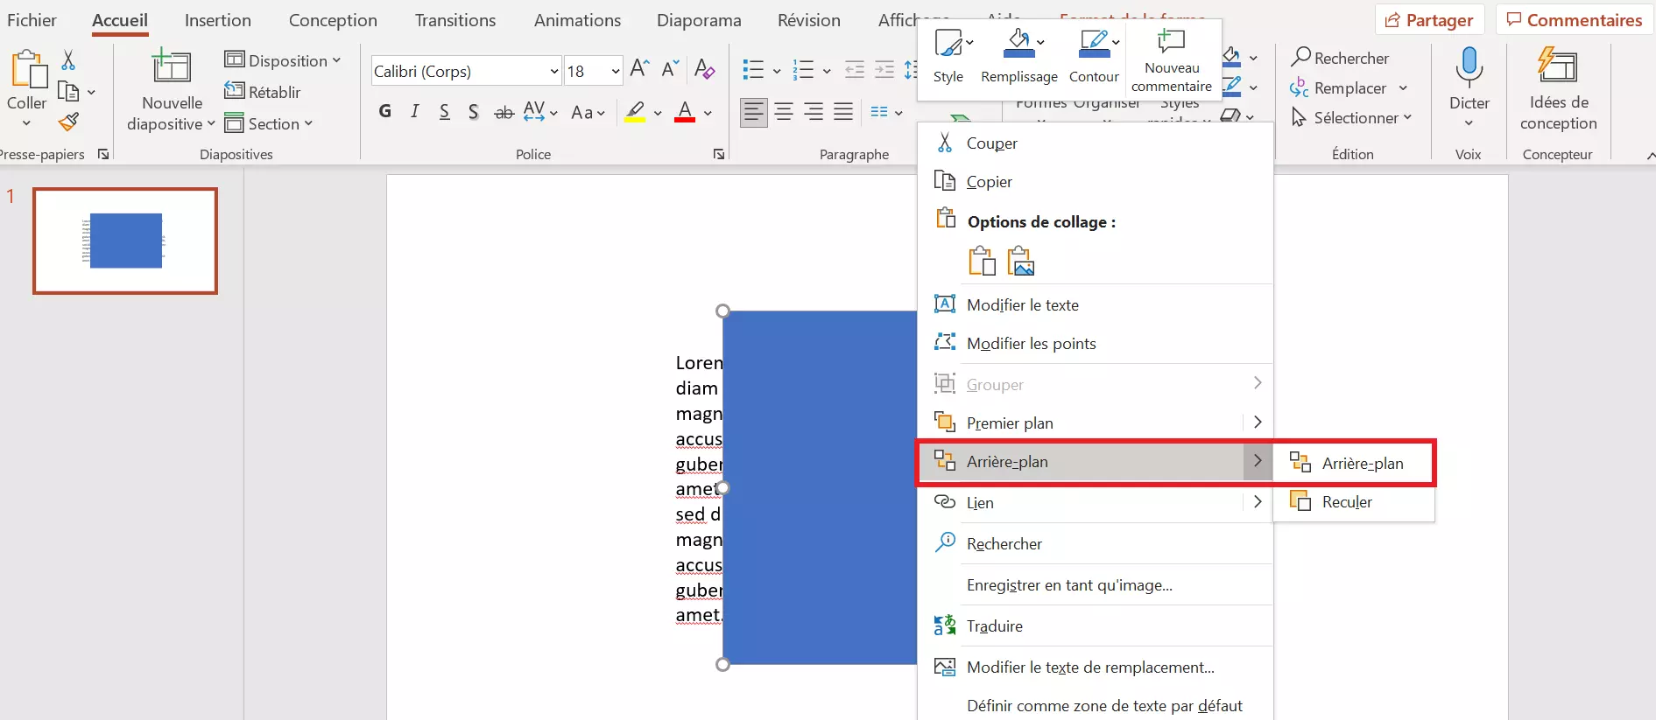This screenshot has height=720, width=1656.
Task: Open the Calibri (Corps) font combo box
Action: (466, 71)
